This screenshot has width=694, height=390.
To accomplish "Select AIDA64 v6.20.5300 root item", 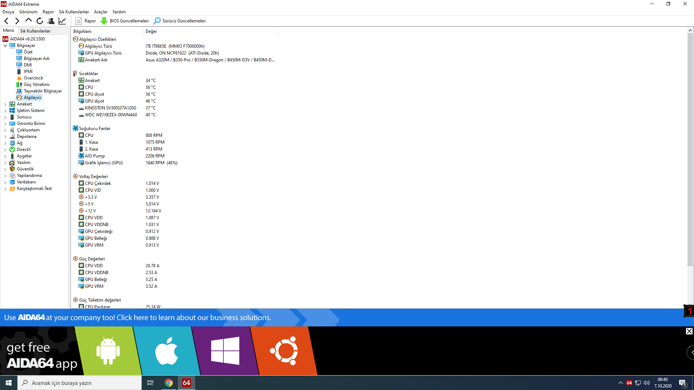I will pos(27,39).
